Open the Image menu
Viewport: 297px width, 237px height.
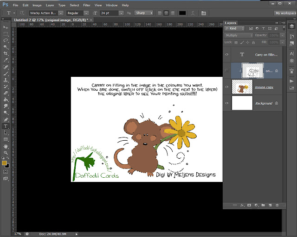click(x=37, y=5)
